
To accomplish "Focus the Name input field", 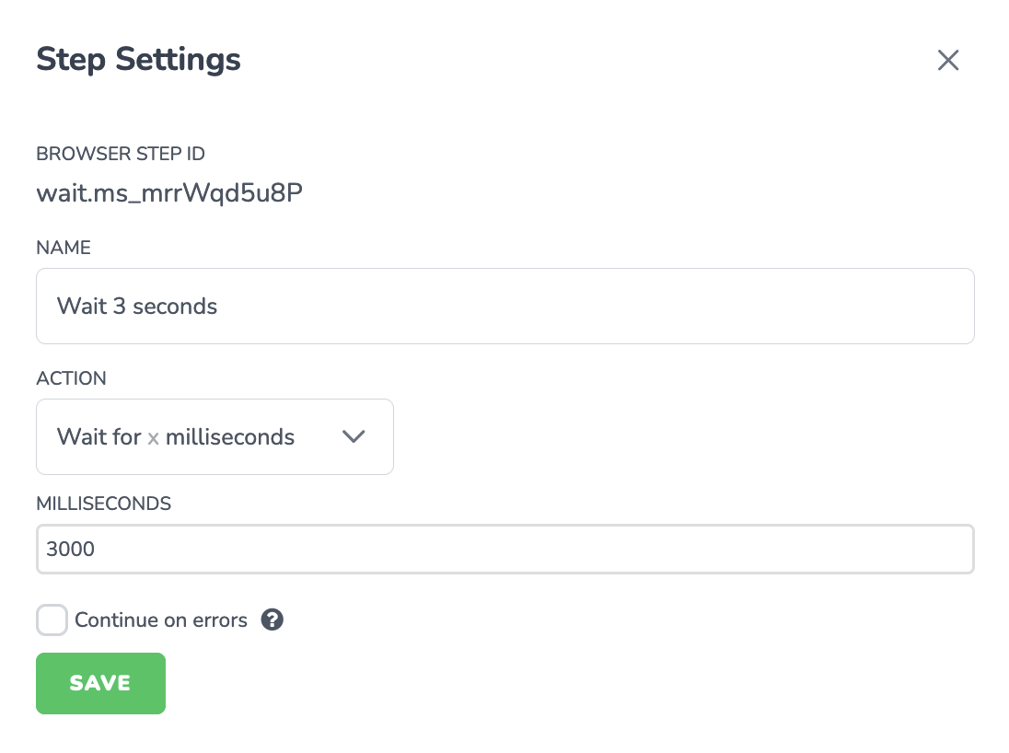I will pyautogui.click(x=505, y=307).
